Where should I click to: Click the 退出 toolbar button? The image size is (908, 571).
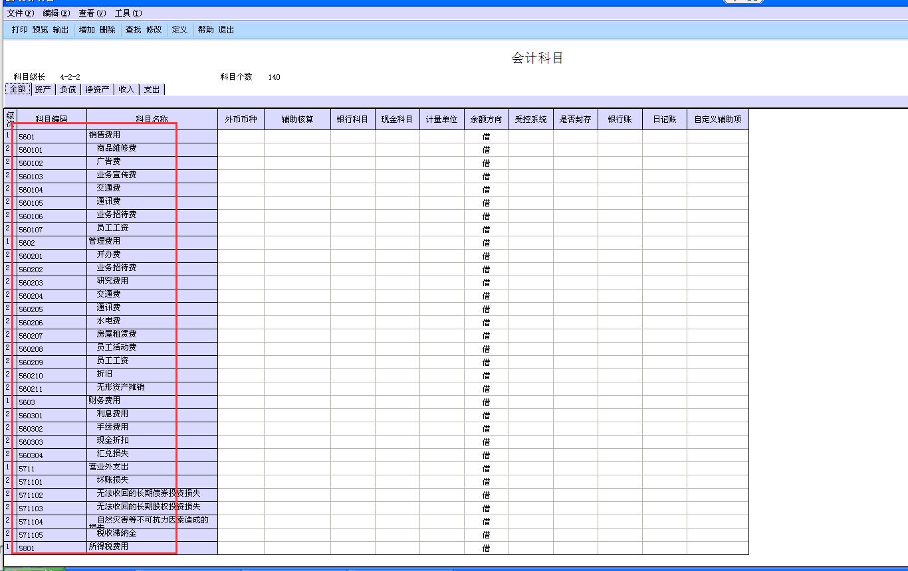click(x=226, y=30)
